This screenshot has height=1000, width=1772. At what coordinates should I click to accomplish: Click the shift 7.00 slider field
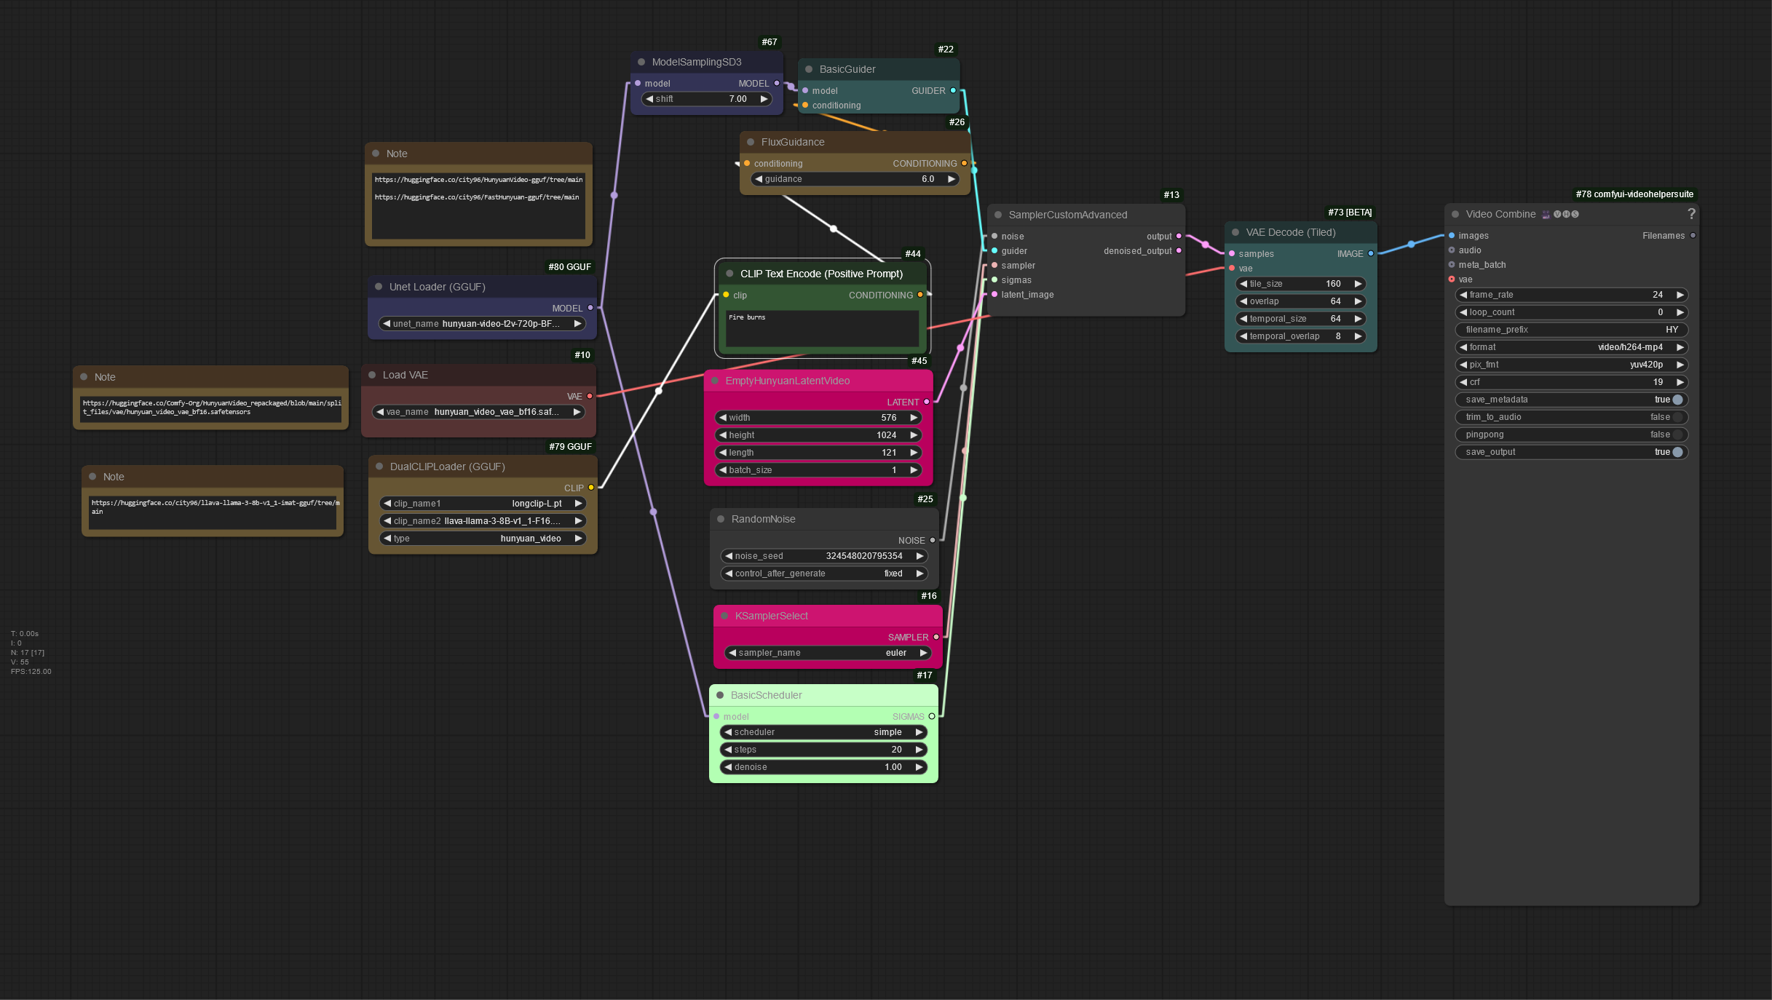click(x=706, y=99)
